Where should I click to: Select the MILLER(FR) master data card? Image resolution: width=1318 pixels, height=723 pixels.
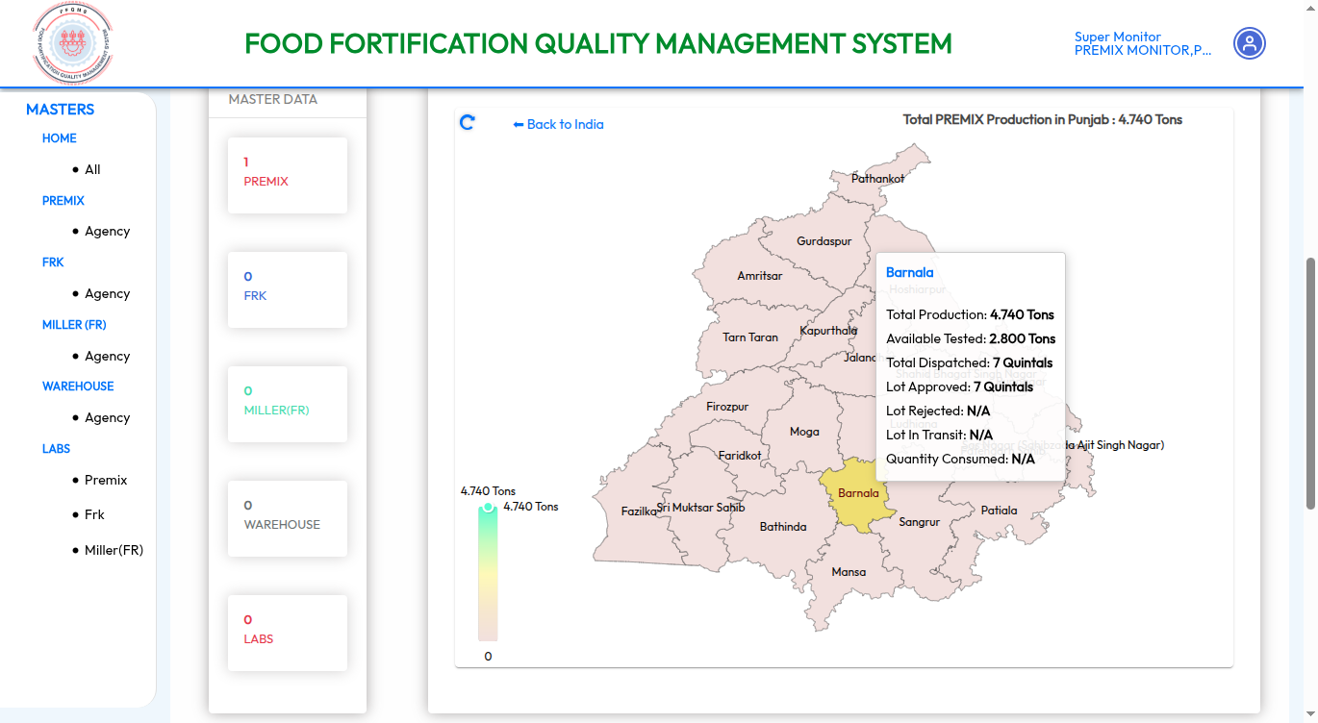(287, 404)
